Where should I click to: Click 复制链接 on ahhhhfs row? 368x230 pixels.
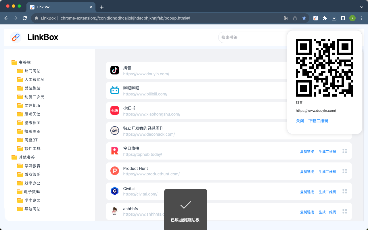tap(307, 212)
